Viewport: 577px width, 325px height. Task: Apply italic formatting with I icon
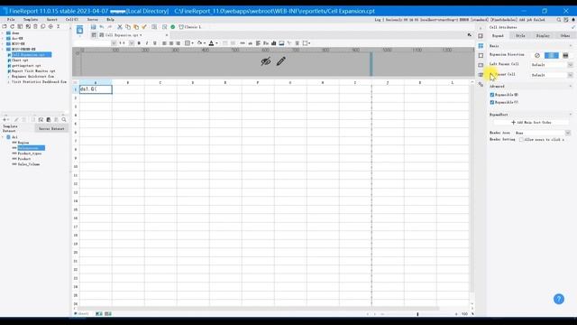pos(147,43)
